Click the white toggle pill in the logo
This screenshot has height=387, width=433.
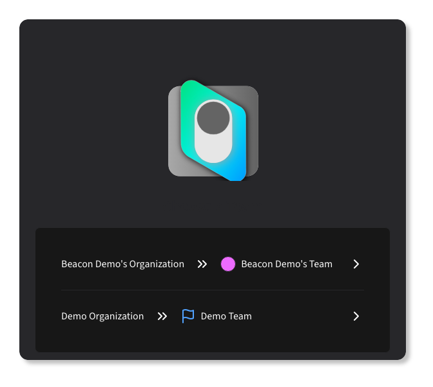point(213,131)
